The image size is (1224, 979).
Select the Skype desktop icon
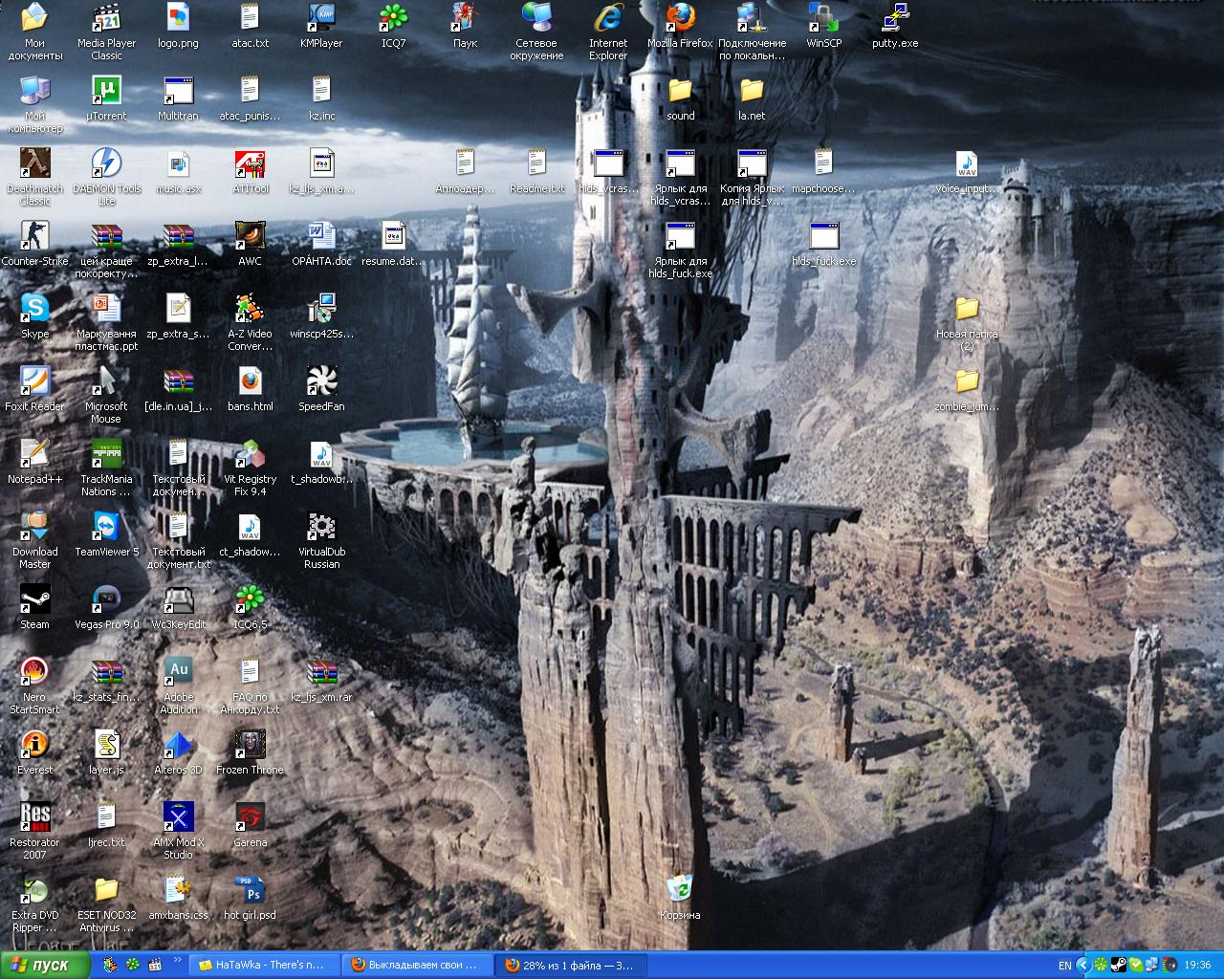[34, 316]
